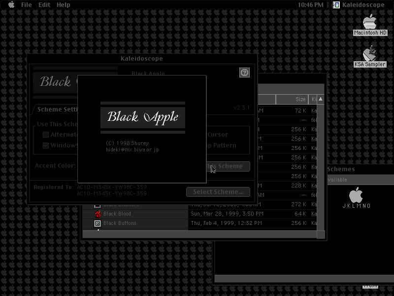394x296 pixels.
Task: Click the Black Apple splash logo
Action: point(143,117)
